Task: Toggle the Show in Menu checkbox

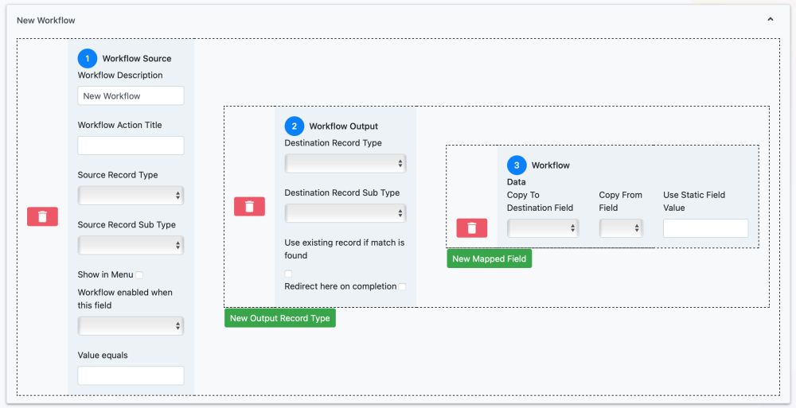Action: pos(139,275)
